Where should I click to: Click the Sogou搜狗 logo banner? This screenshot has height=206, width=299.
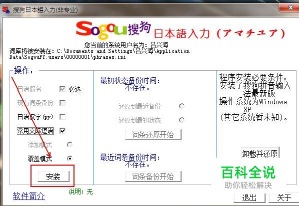pos(113,30)
